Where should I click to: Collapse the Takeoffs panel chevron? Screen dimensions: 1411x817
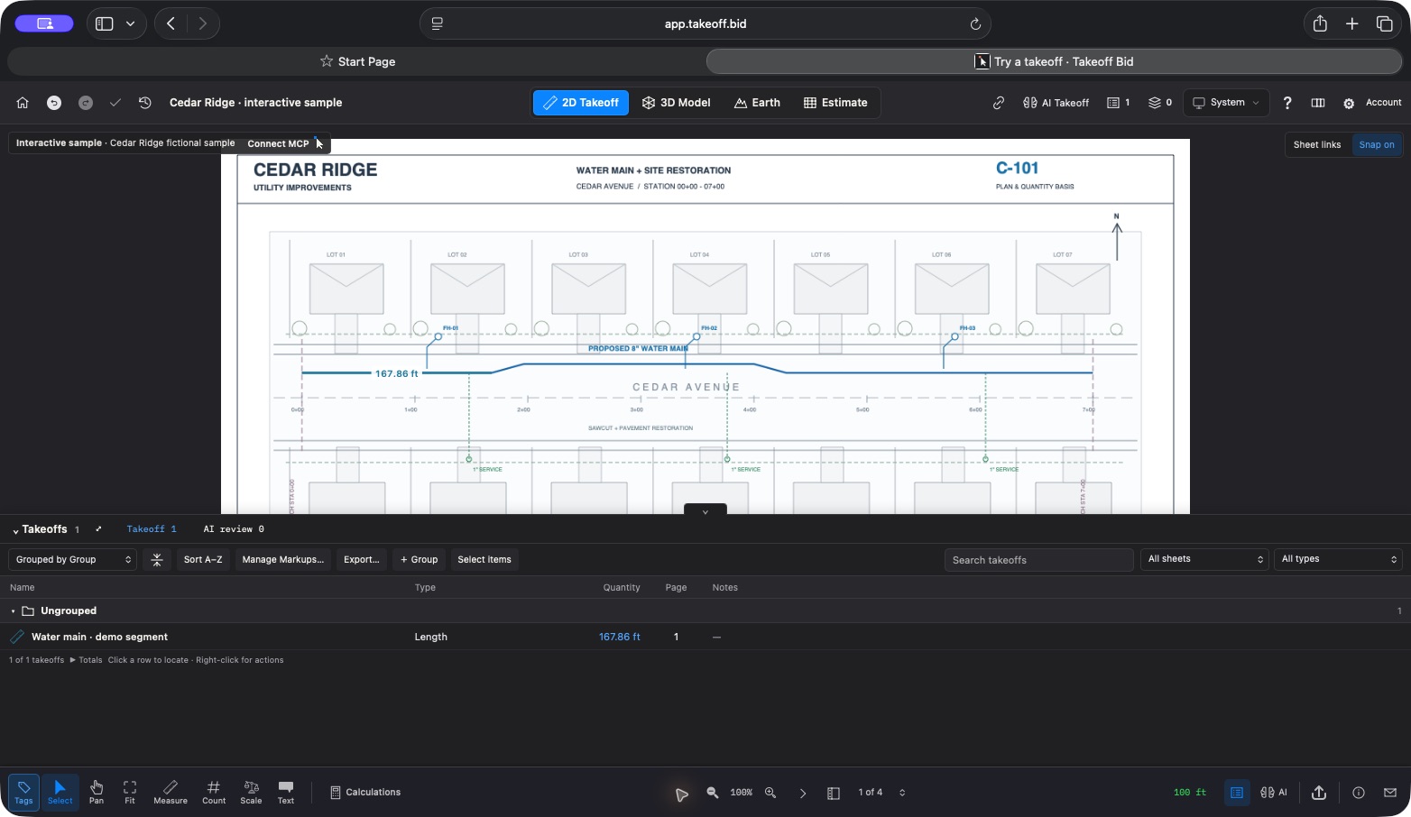tap(15, 530)
